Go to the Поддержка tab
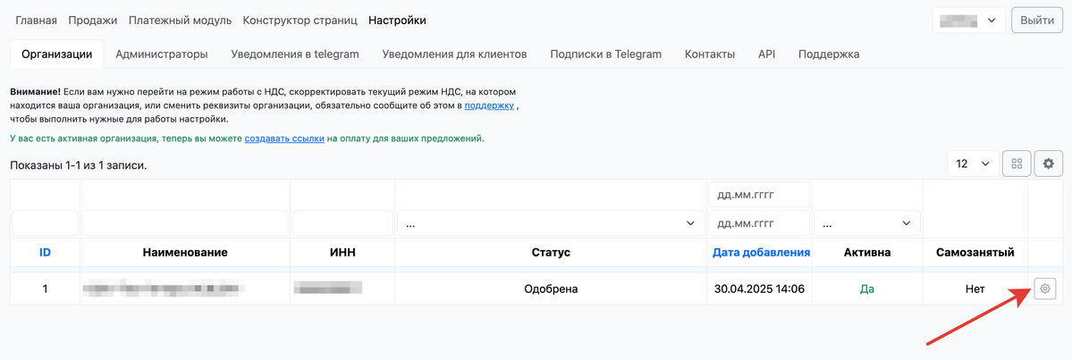This screenshot has width=1072, height=360. point(829,54)
